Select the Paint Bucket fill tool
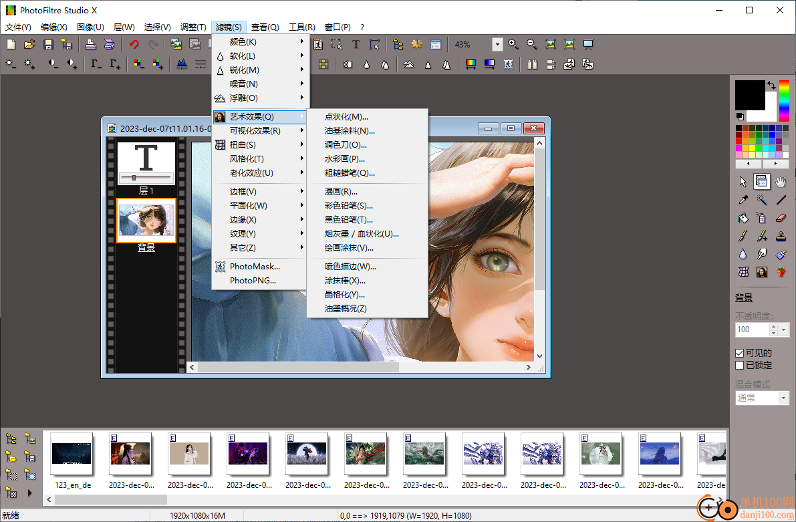 [x=743, y=219]
